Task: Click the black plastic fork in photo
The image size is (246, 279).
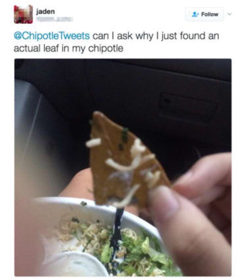Action: [117, 237]
